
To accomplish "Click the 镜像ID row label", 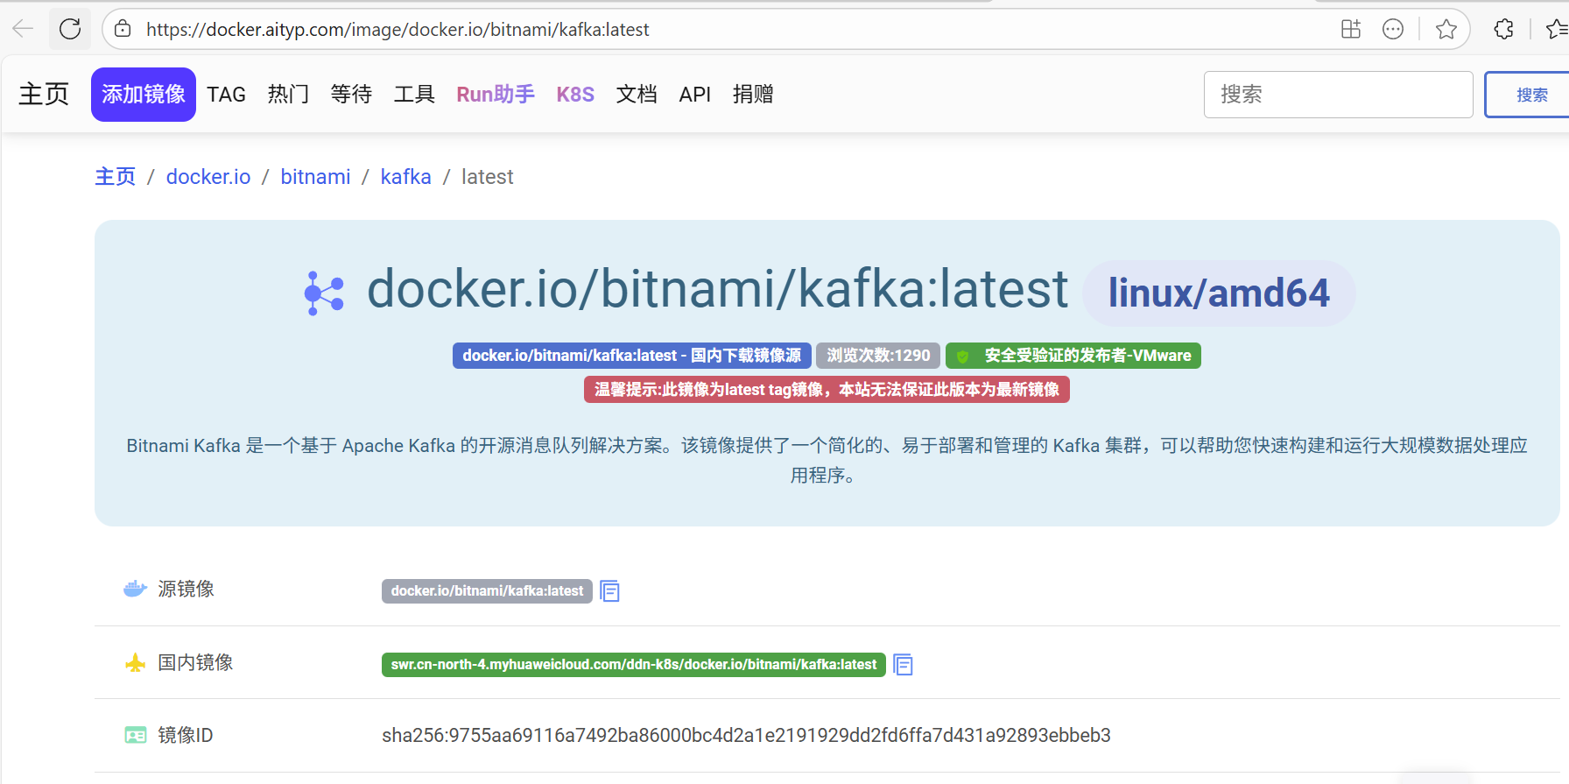I will 186,736.
